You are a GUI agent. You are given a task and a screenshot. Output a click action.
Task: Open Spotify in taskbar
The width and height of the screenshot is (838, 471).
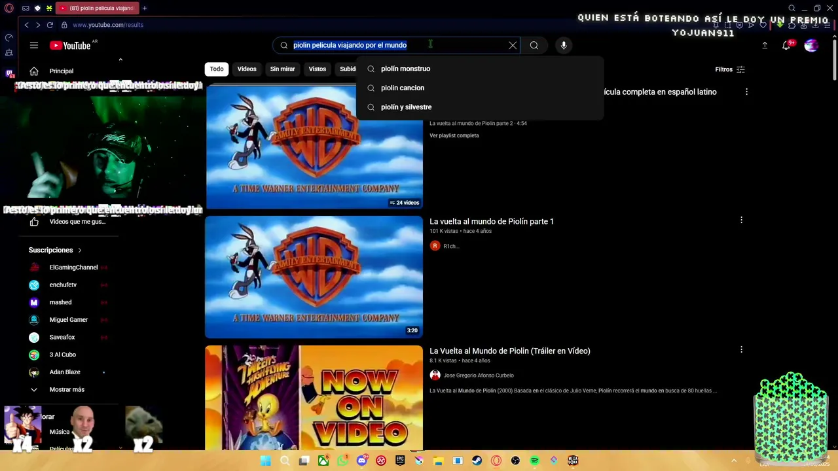point(534,461)
